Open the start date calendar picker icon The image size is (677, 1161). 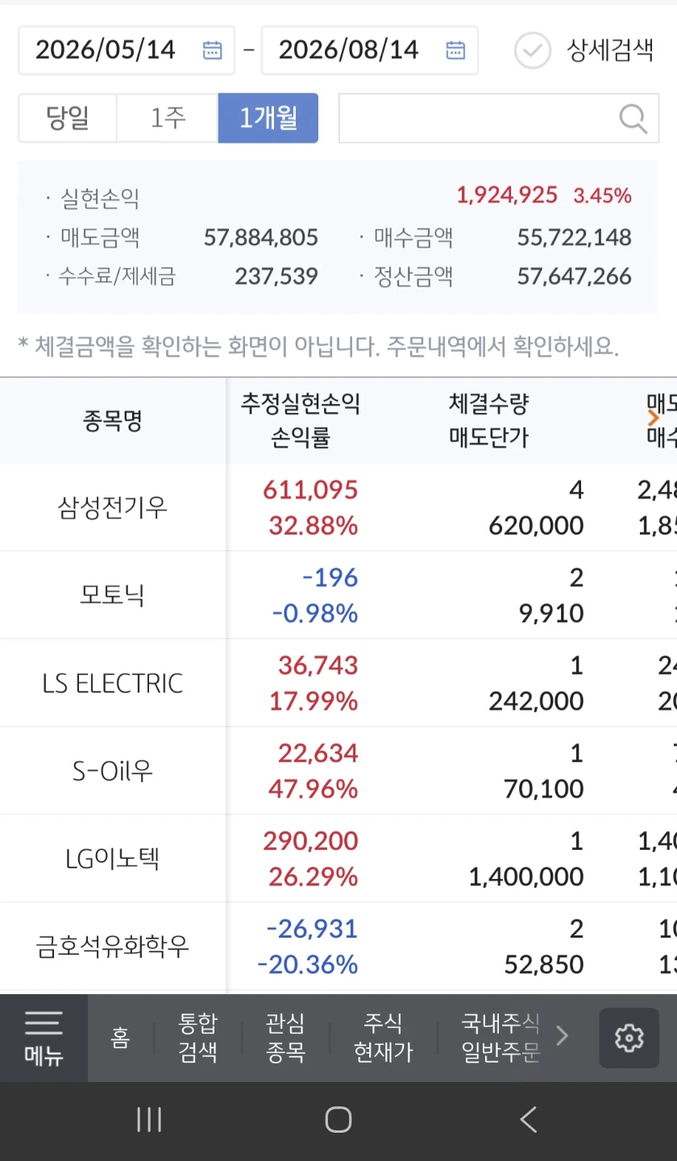[212, 50]
